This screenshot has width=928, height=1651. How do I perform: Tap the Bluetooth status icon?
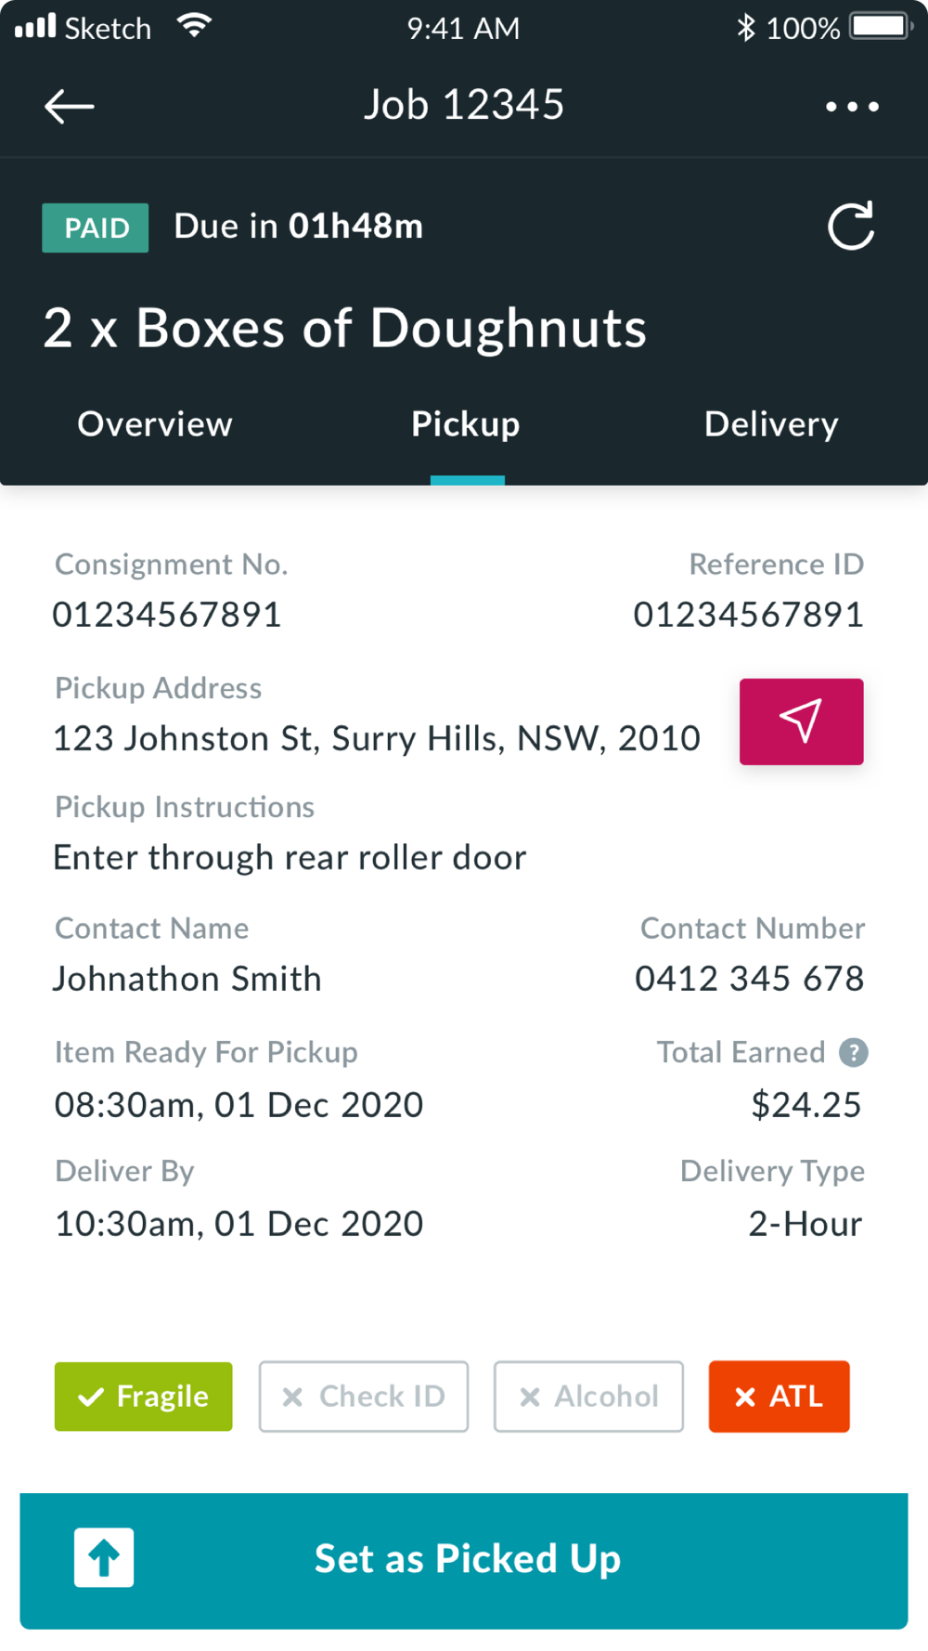(745, 28)
